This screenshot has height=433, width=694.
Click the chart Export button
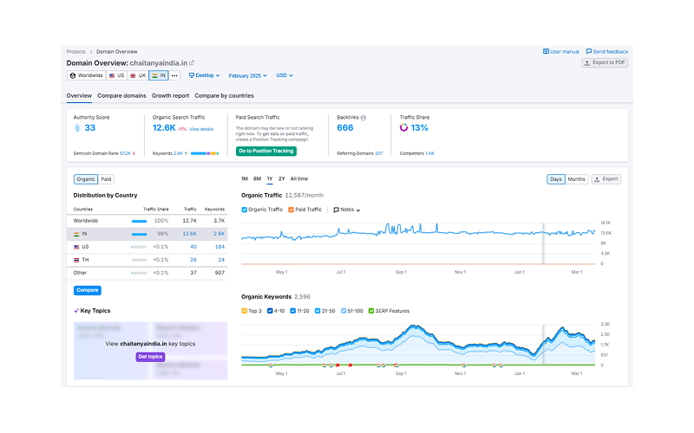tap(606, 179)
